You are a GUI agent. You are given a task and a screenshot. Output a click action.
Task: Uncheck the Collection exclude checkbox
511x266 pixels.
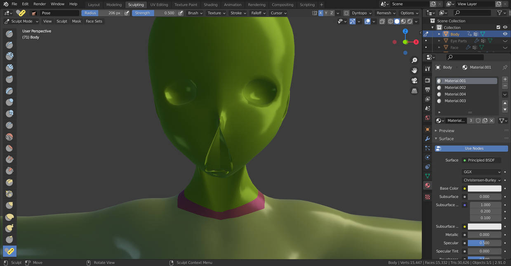coord(498,28)
